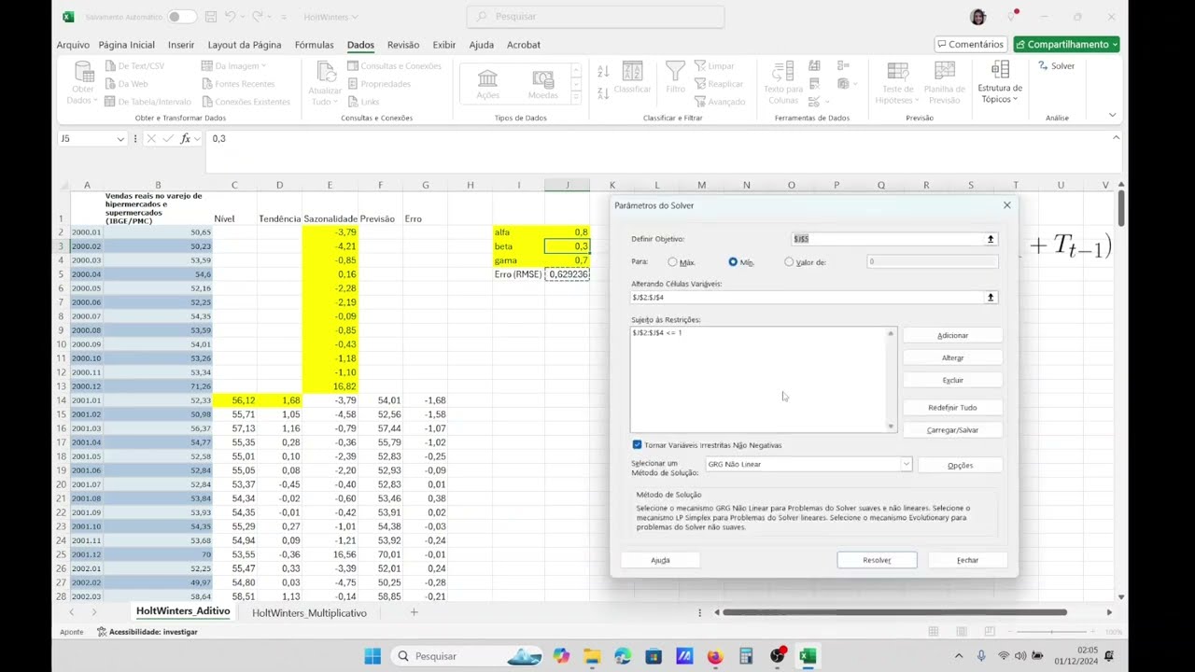
Task: Sort descending Z to A
Action: pos(603,94)
